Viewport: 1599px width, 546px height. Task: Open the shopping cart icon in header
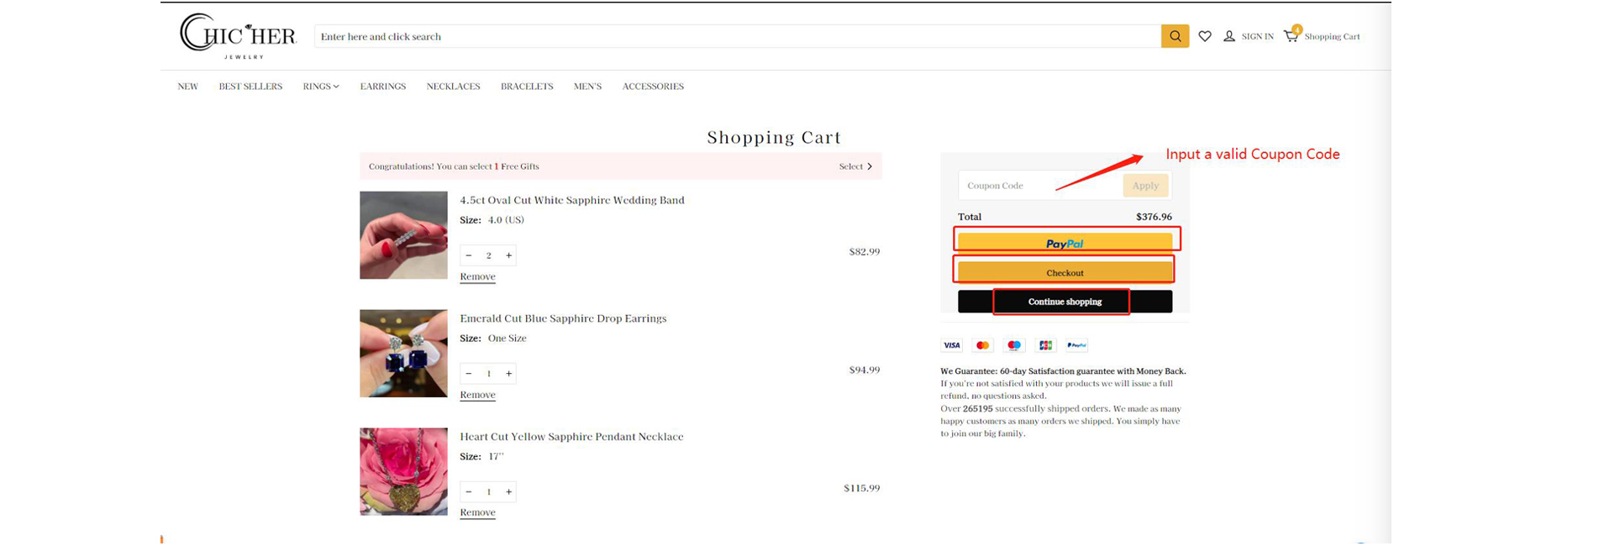pyautogui.click(x=1291, y=36)
